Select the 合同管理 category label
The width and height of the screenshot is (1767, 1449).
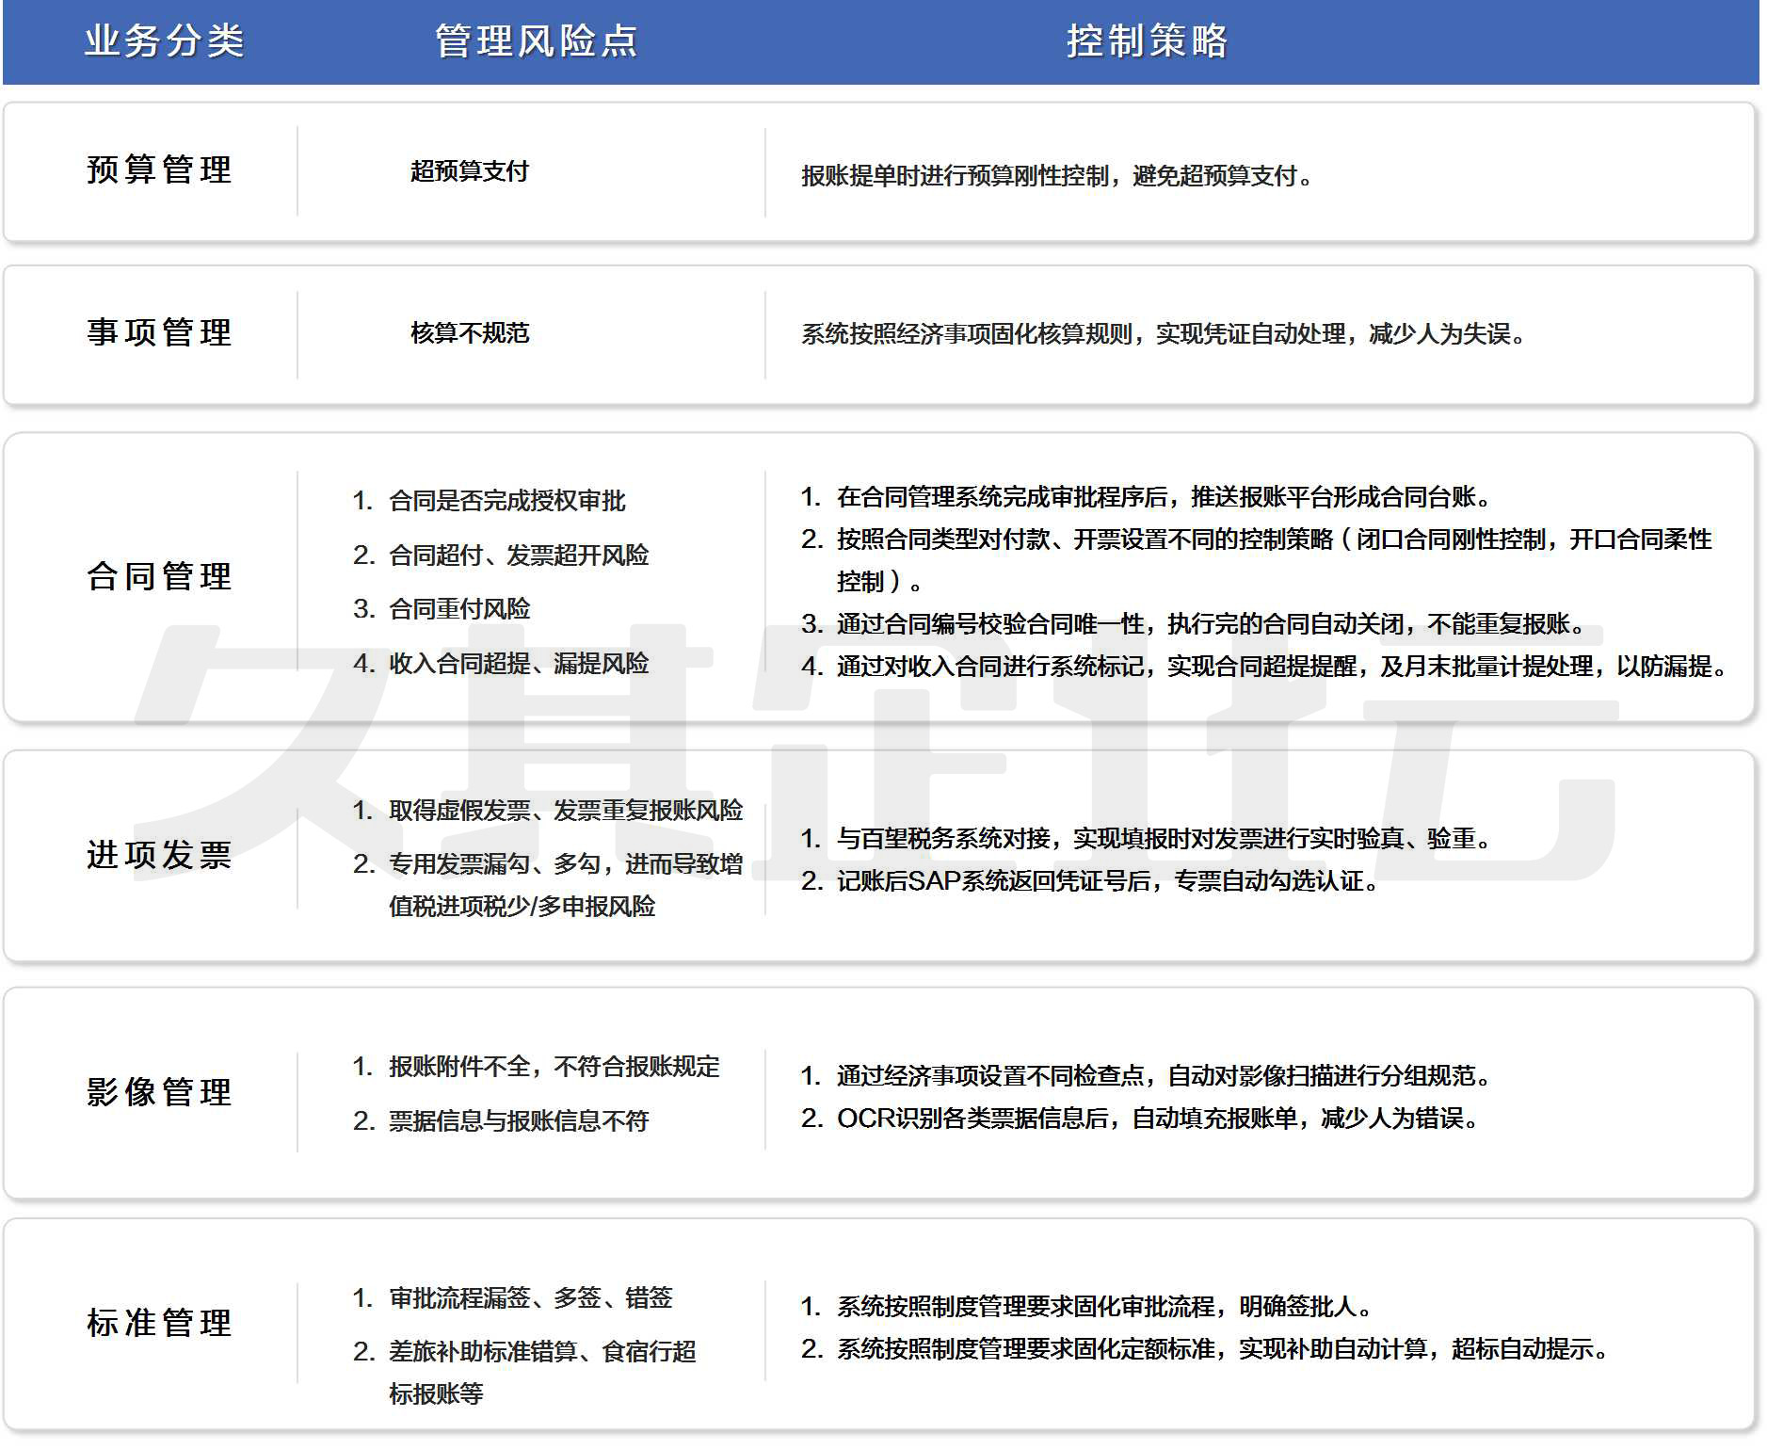click(x=159, y=577)
